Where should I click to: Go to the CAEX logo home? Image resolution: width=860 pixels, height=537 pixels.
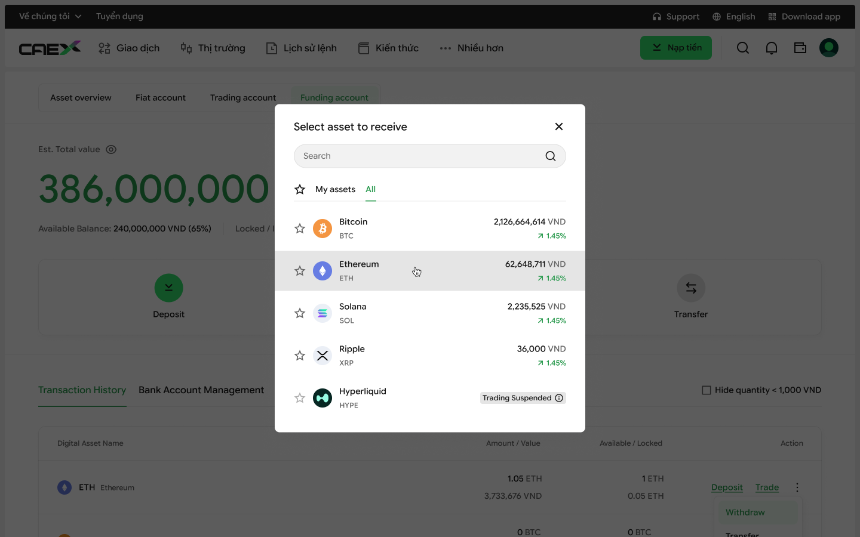pos(50,48)
